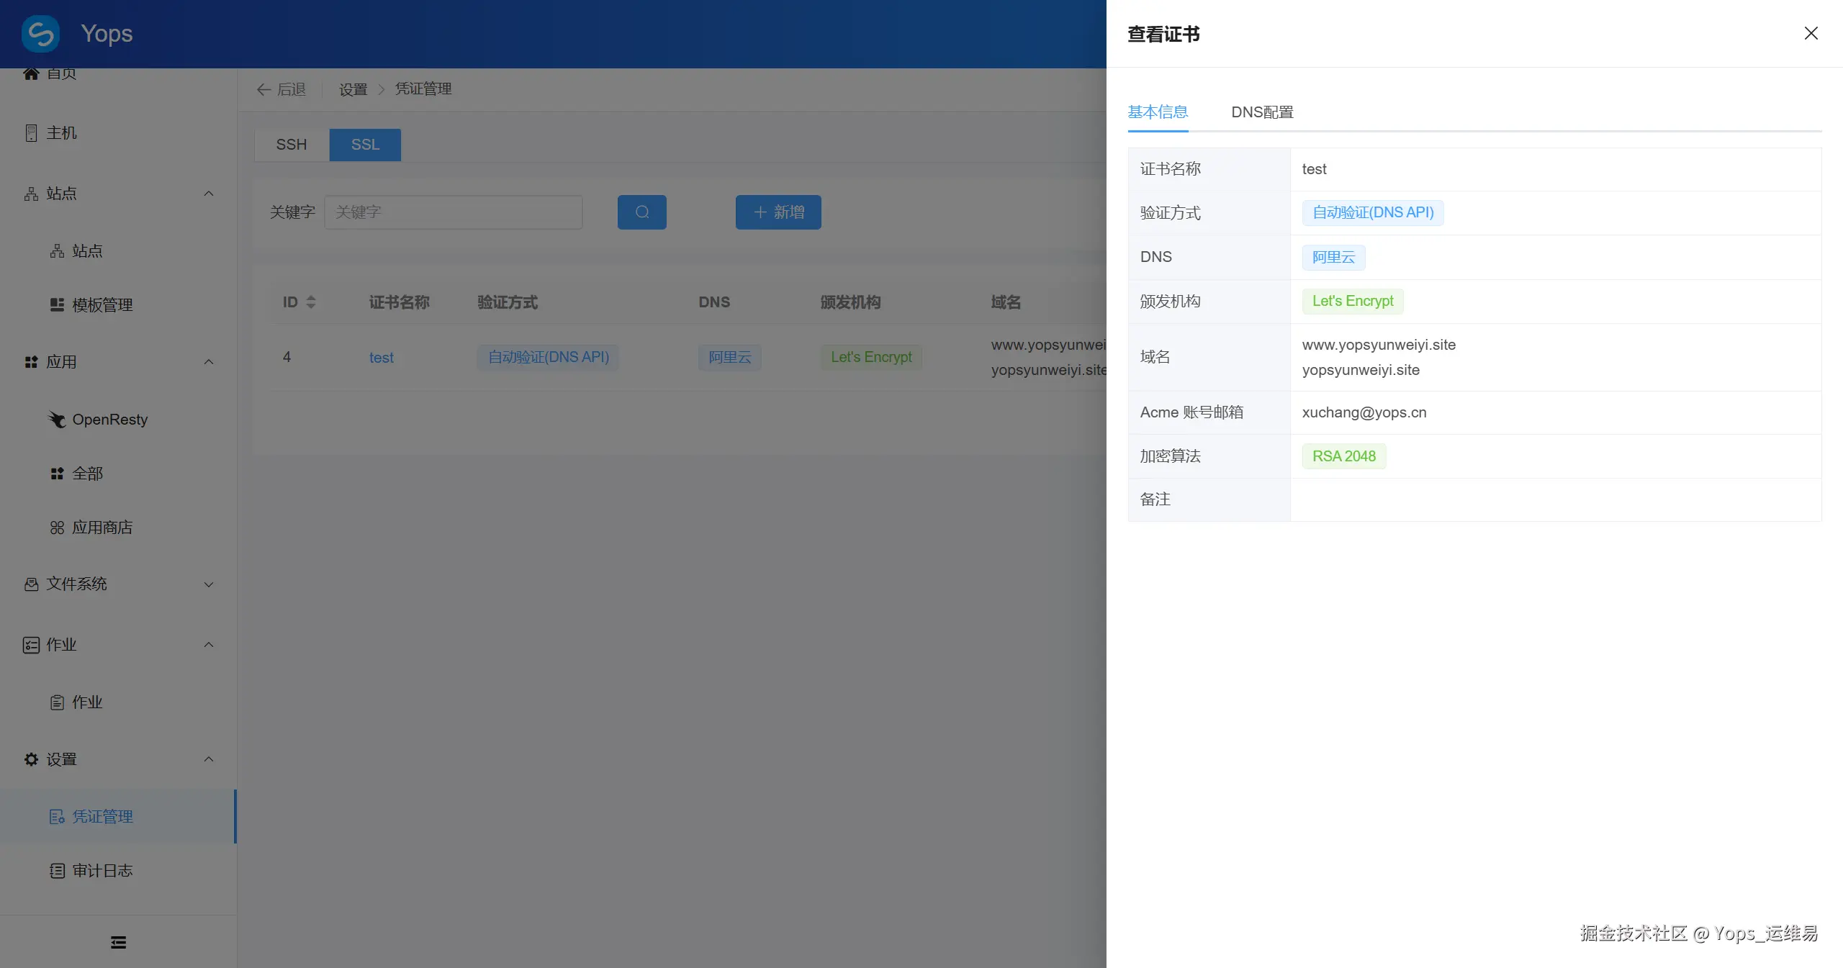Click the 凭证管理 credentials icon

point(57,816)
